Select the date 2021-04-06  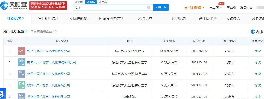point(199,62)
